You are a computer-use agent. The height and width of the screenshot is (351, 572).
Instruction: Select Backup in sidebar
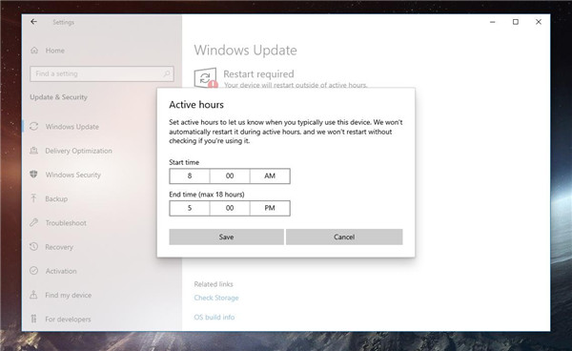tap(56, 198)
